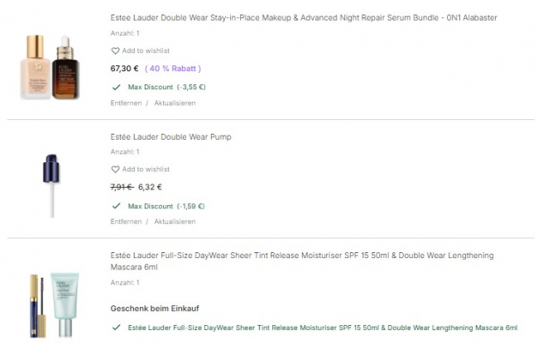Remove the Alabaster bundle via Entfernen
538x349 pixels.
coord(126,103)
